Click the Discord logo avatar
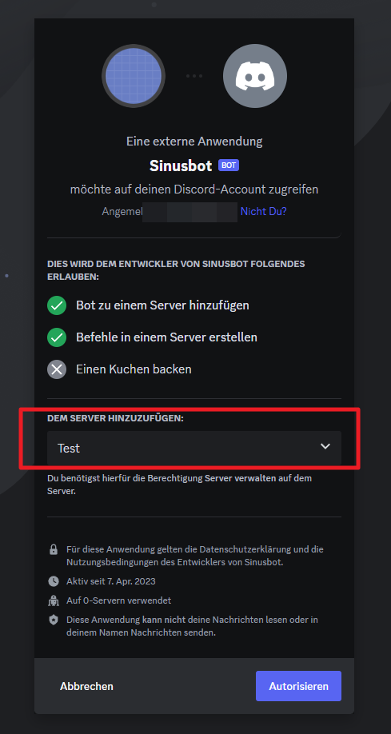This screenshot has width=391, height=734. click(x=255, y=76)
